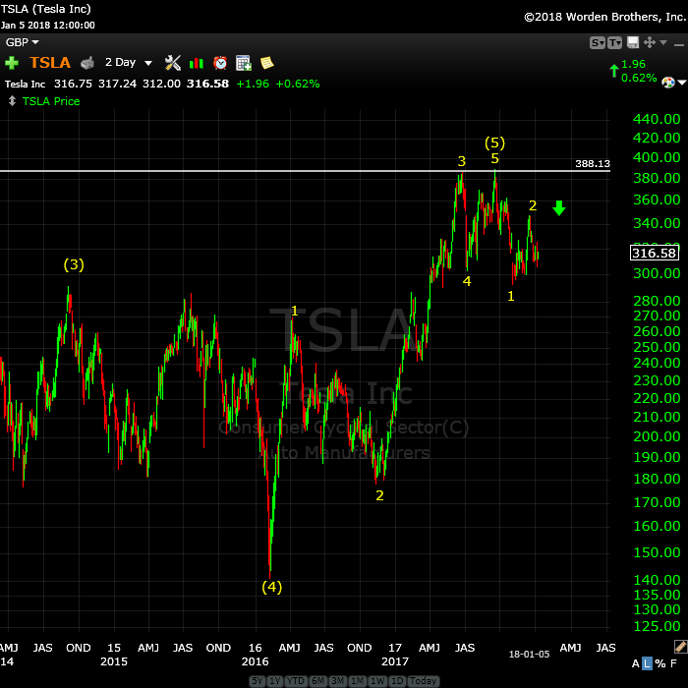Open the chart settings wrench icon

[x=173, y=63]
